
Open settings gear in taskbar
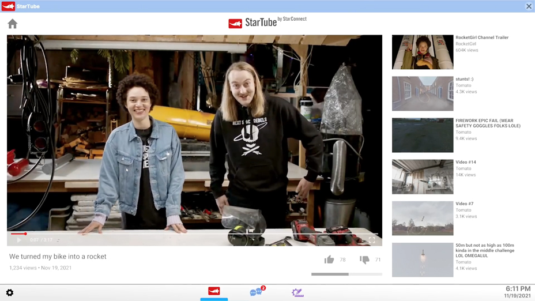click(x=10, y=293)
